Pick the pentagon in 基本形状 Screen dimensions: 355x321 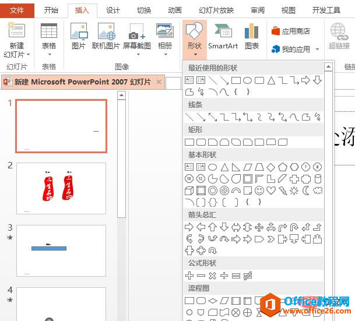[283, 167]
